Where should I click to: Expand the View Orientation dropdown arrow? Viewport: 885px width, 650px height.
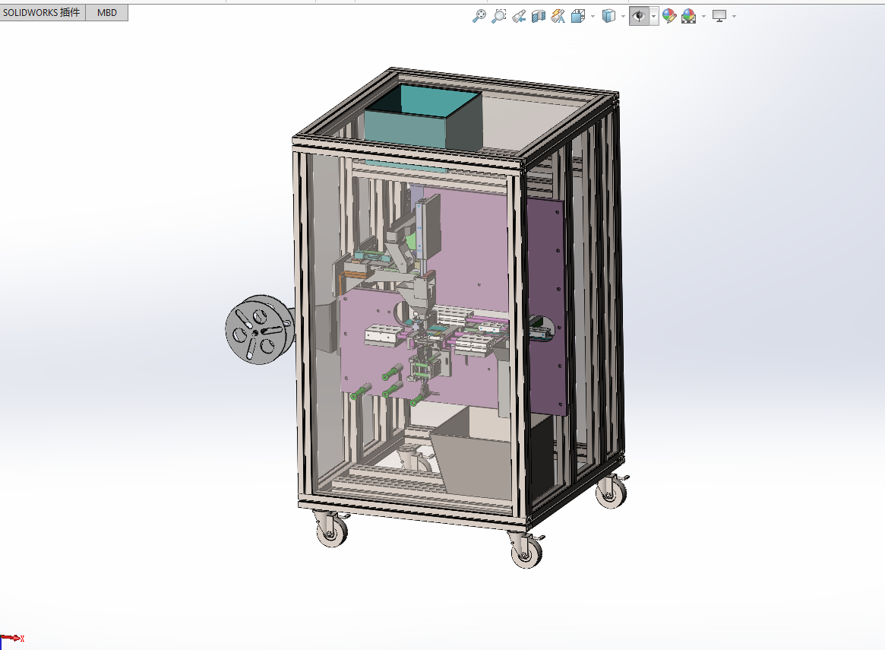[x=593, y=17]
